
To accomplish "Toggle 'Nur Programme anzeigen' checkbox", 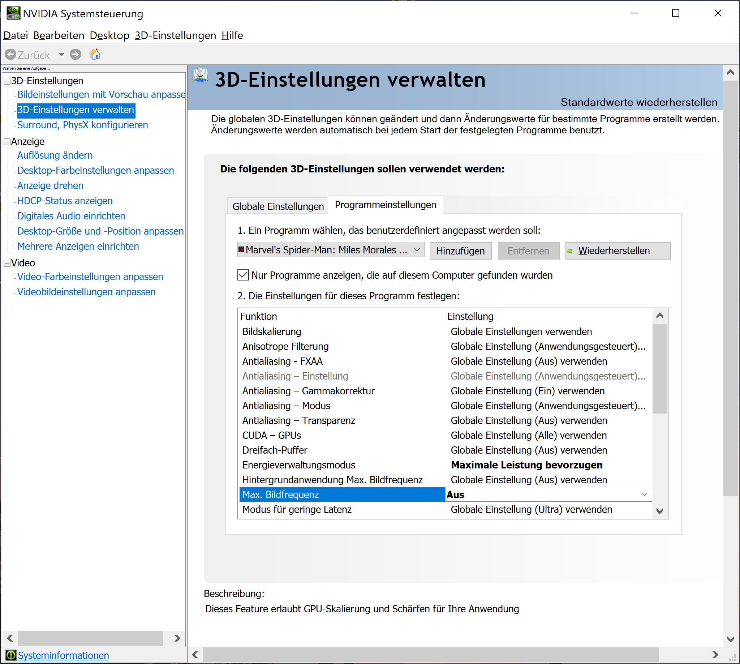I will (x=243, y=275).
